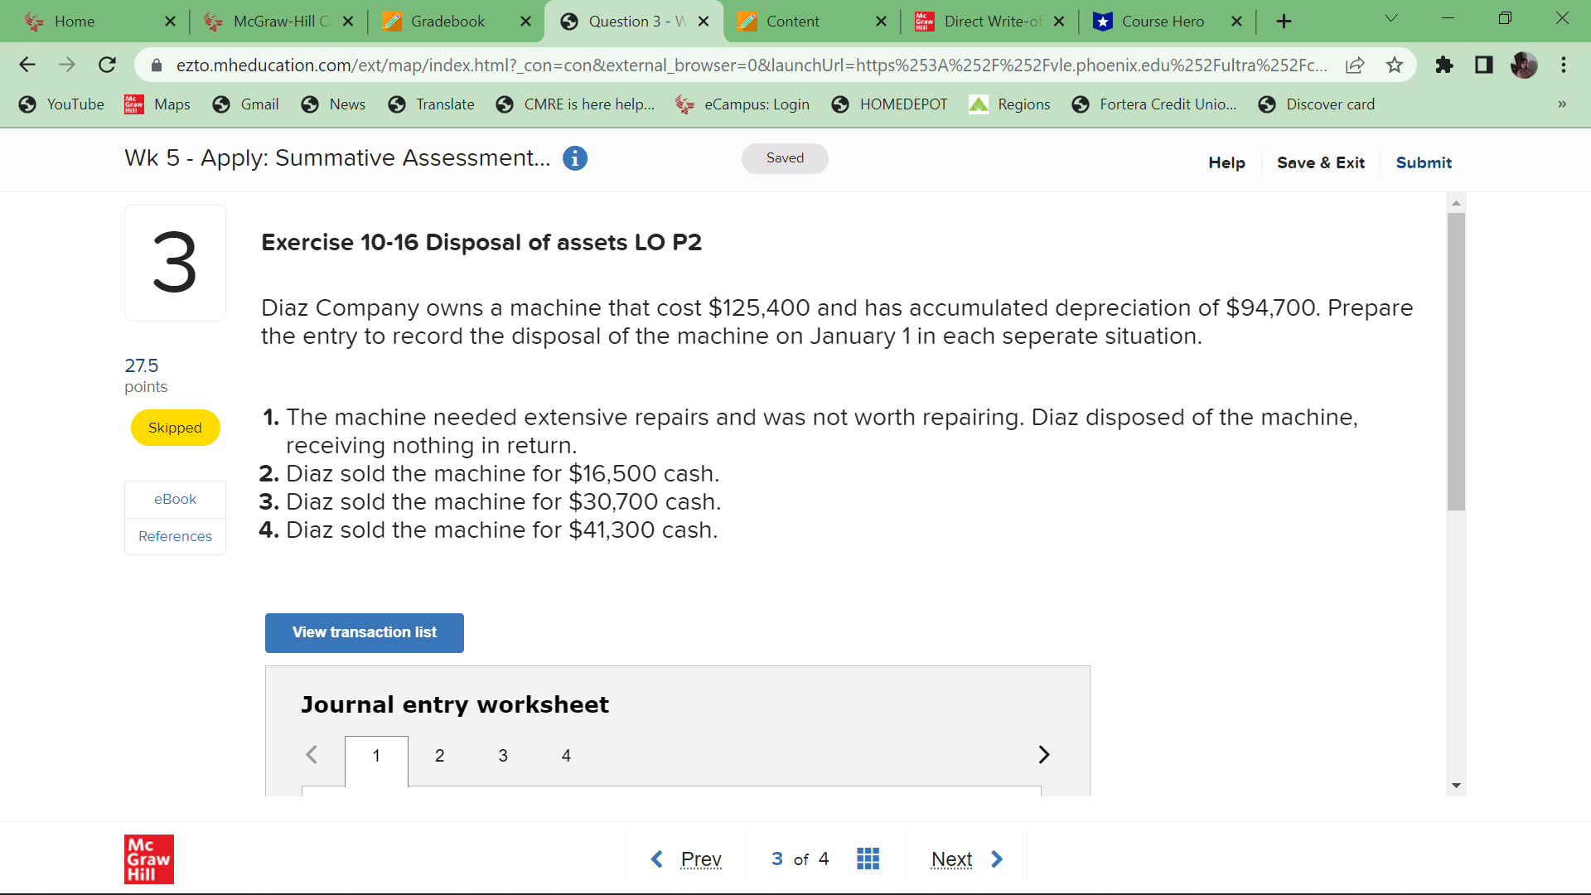The height and width of the screenshot is (895, 1591).
Task: Open the References panel
Action: coord(174,536)
